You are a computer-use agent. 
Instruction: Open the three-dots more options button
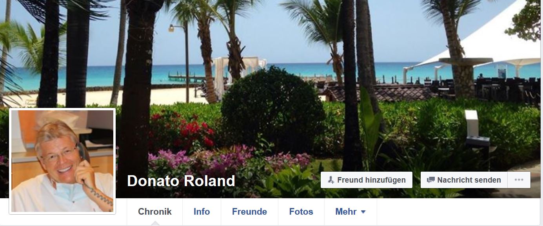coord(519,180)
